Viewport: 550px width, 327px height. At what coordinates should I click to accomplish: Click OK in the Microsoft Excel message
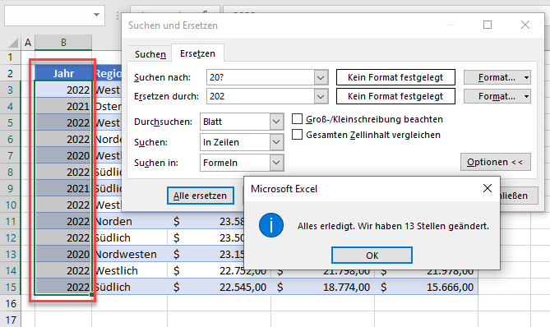click(x=372, y=256)
